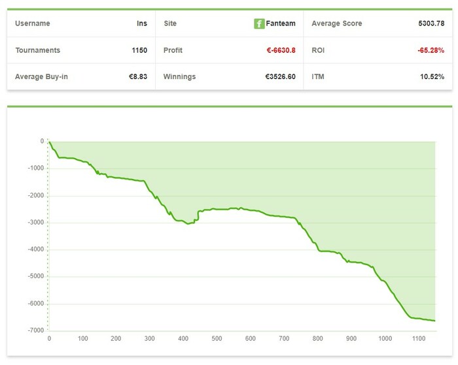458x365 pixels.
Task: Click the profit line's end point near tournament 1150
Action: pos(434,321)
